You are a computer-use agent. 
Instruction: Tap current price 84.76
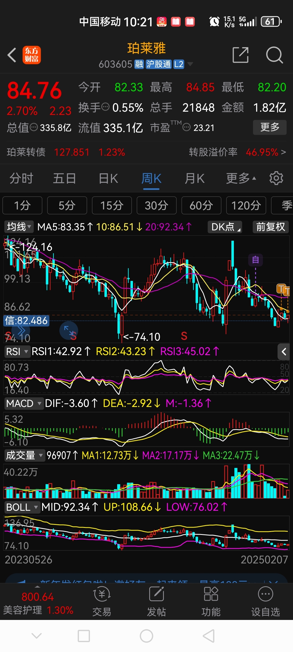click(34, 90)
